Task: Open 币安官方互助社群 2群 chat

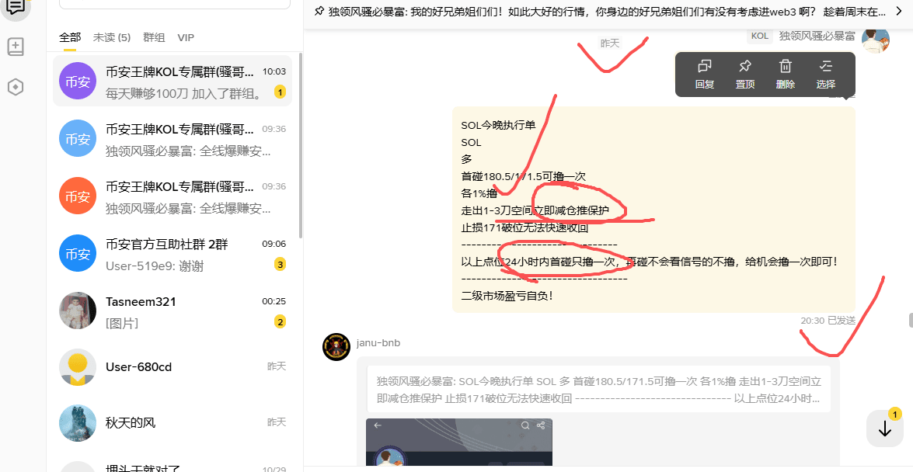Action: pyautogui.click(x=172, y=255)
